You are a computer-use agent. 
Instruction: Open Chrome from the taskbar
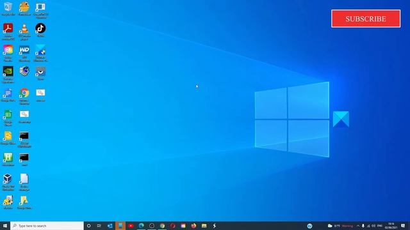click(x=162, y=226)
